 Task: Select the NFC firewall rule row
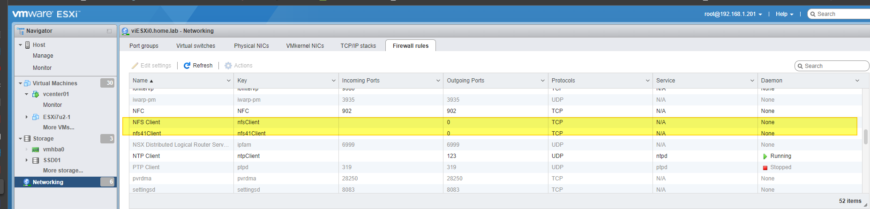pyautogui.click(x=495, y=111)
